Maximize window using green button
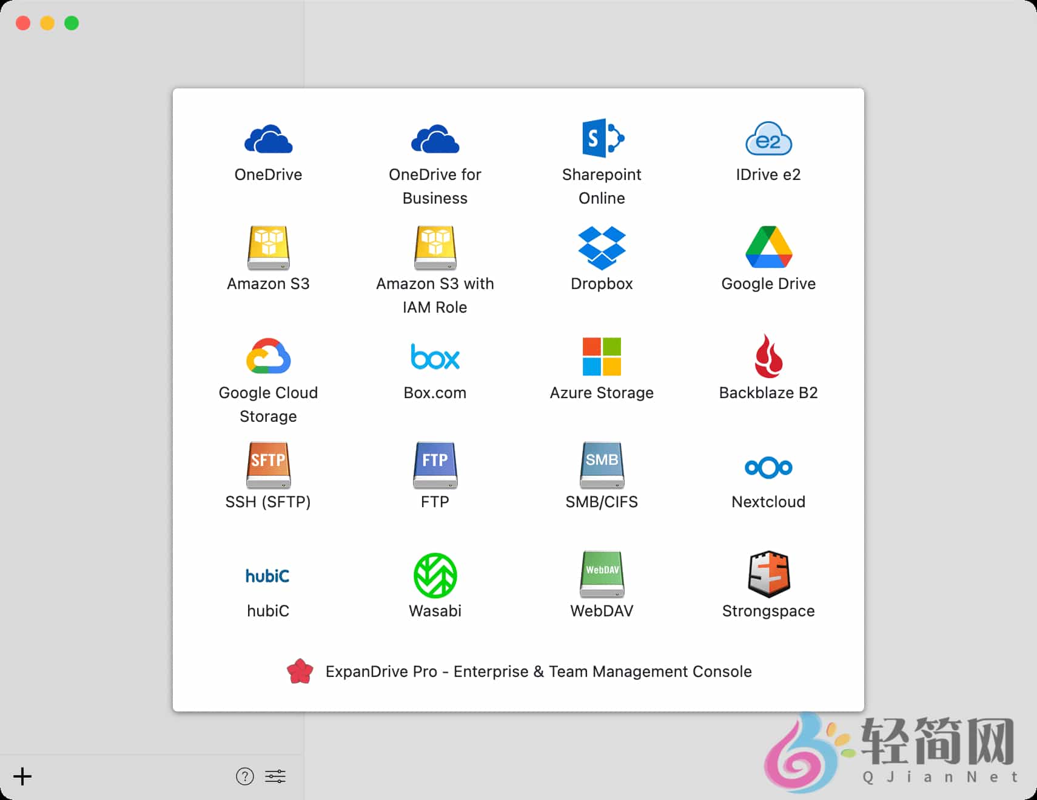Screen dimensions: 1037x800 [72, 23]
